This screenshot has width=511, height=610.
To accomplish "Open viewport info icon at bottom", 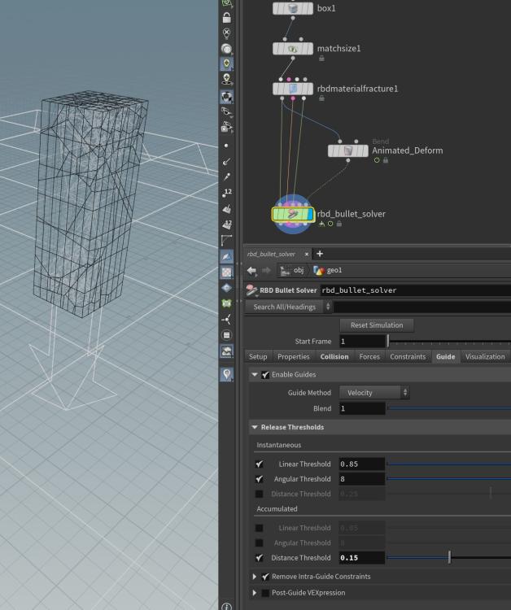I will (226, 607).
